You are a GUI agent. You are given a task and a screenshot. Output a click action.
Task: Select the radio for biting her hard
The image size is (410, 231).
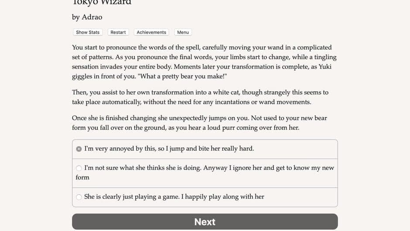click(79, 149)
